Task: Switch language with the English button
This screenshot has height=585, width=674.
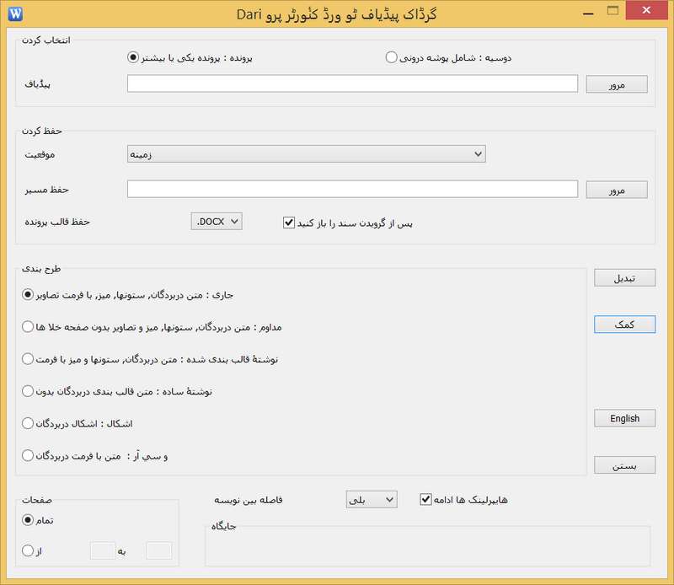Action: (624, 418)
